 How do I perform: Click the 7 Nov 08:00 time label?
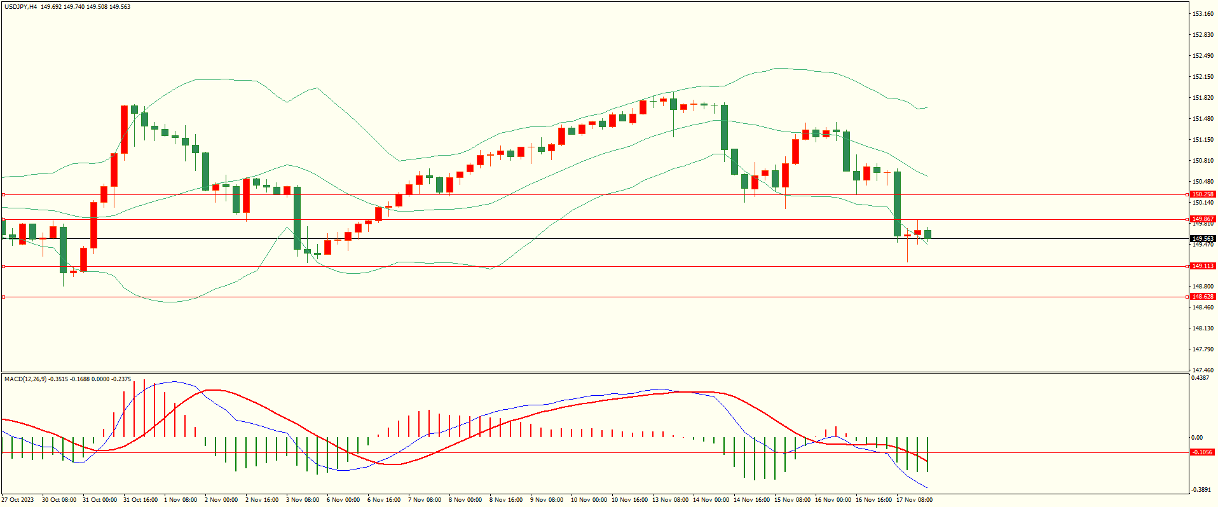(425, 500)
